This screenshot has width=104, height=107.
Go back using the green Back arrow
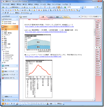click(x=3, y=7)
